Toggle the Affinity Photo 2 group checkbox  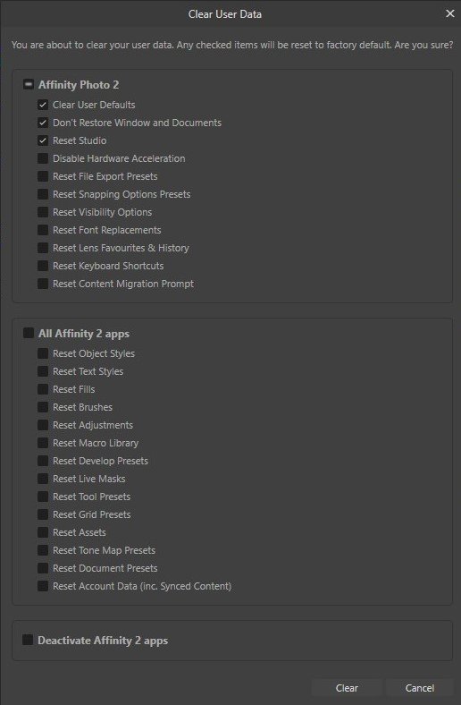29,84
